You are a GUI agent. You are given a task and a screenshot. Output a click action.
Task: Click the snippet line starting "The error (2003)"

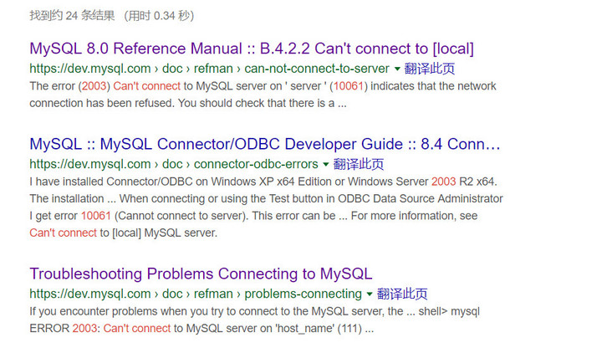point(263,86)
